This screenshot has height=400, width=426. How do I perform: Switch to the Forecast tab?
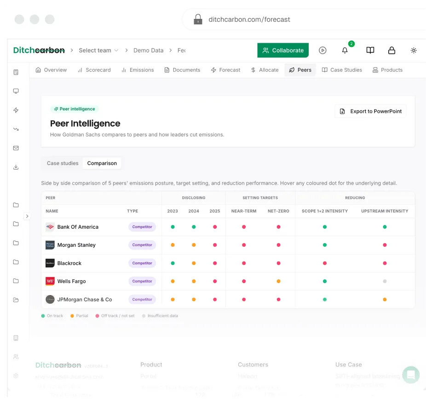click(225, 70)
